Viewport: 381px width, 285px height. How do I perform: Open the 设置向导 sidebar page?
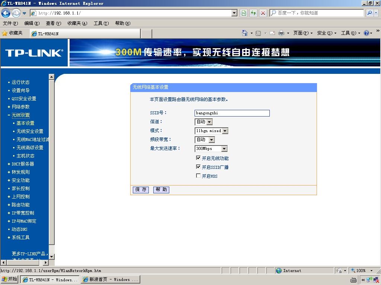coord(21,91)
